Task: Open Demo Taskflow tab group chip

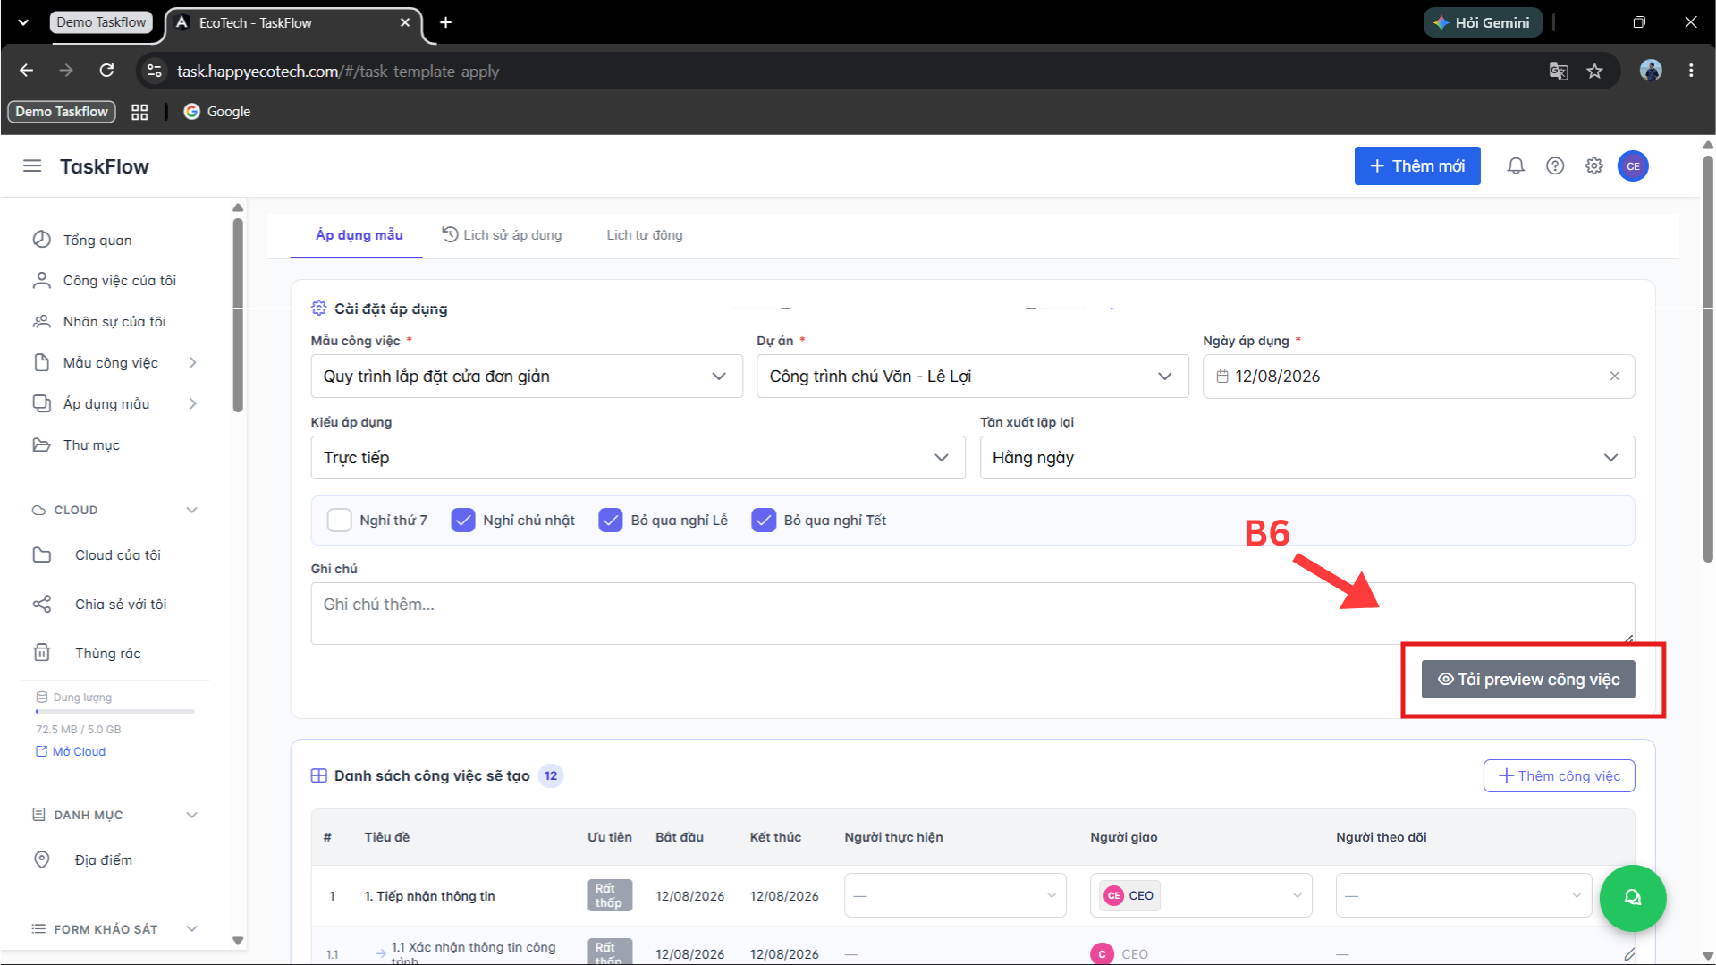Action: point(101,22)
